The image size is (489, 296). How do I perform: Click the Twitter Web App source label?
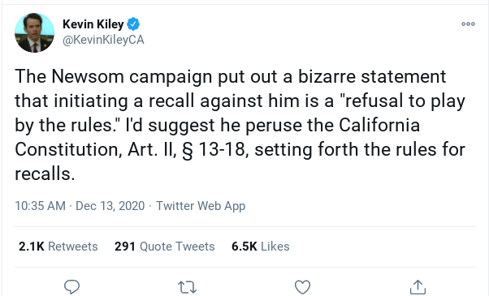click(x=201, y=206)
